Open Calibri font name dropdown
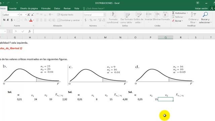This screenshot has height=121, width=215. 18,15
